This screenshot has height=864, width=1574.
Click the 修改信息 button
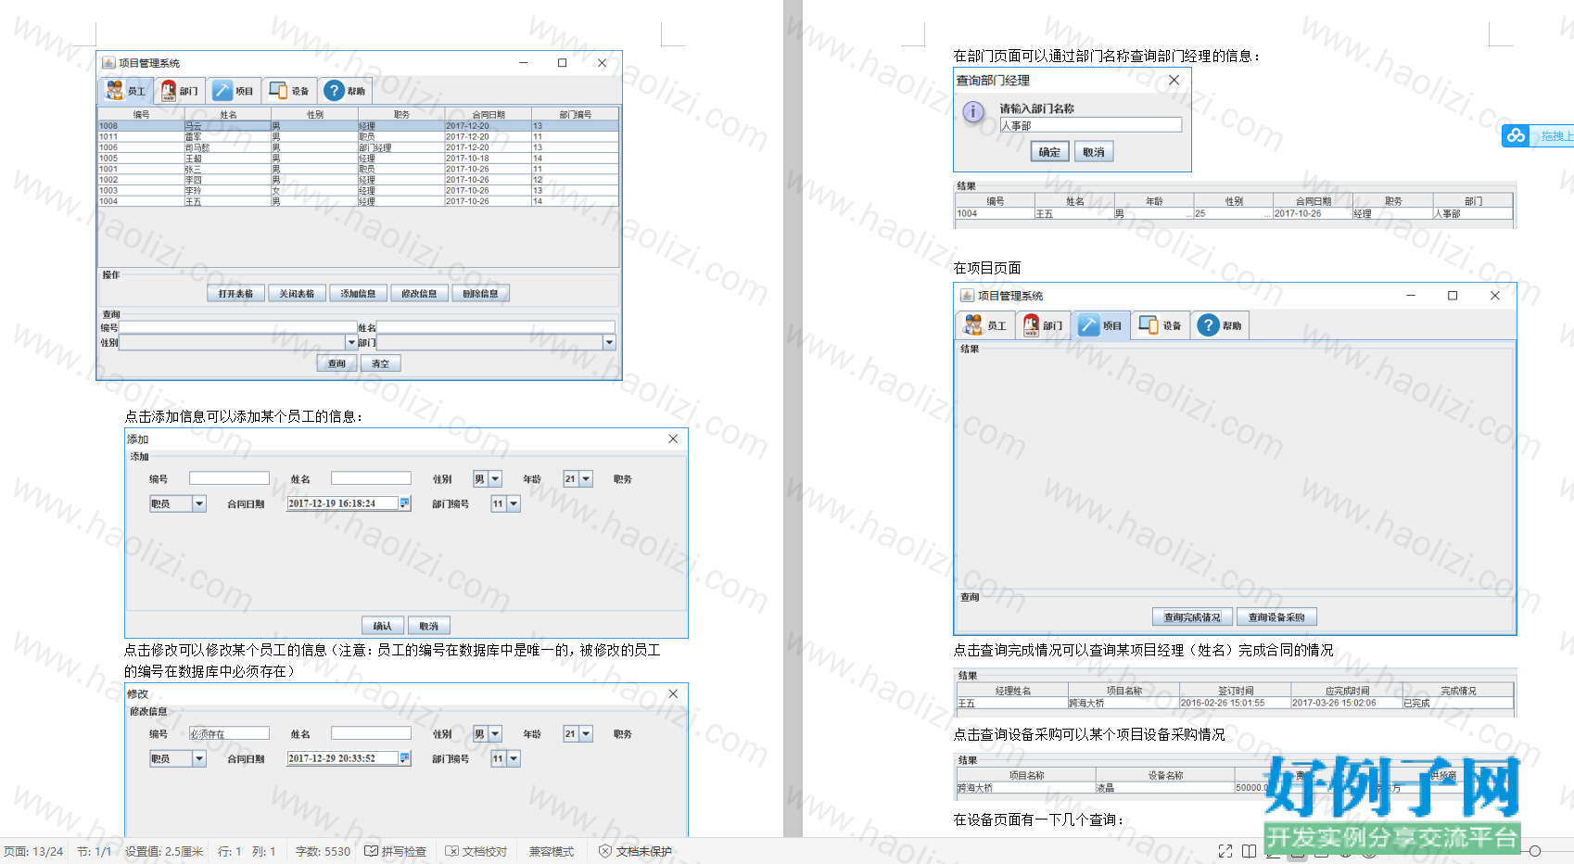419,294
